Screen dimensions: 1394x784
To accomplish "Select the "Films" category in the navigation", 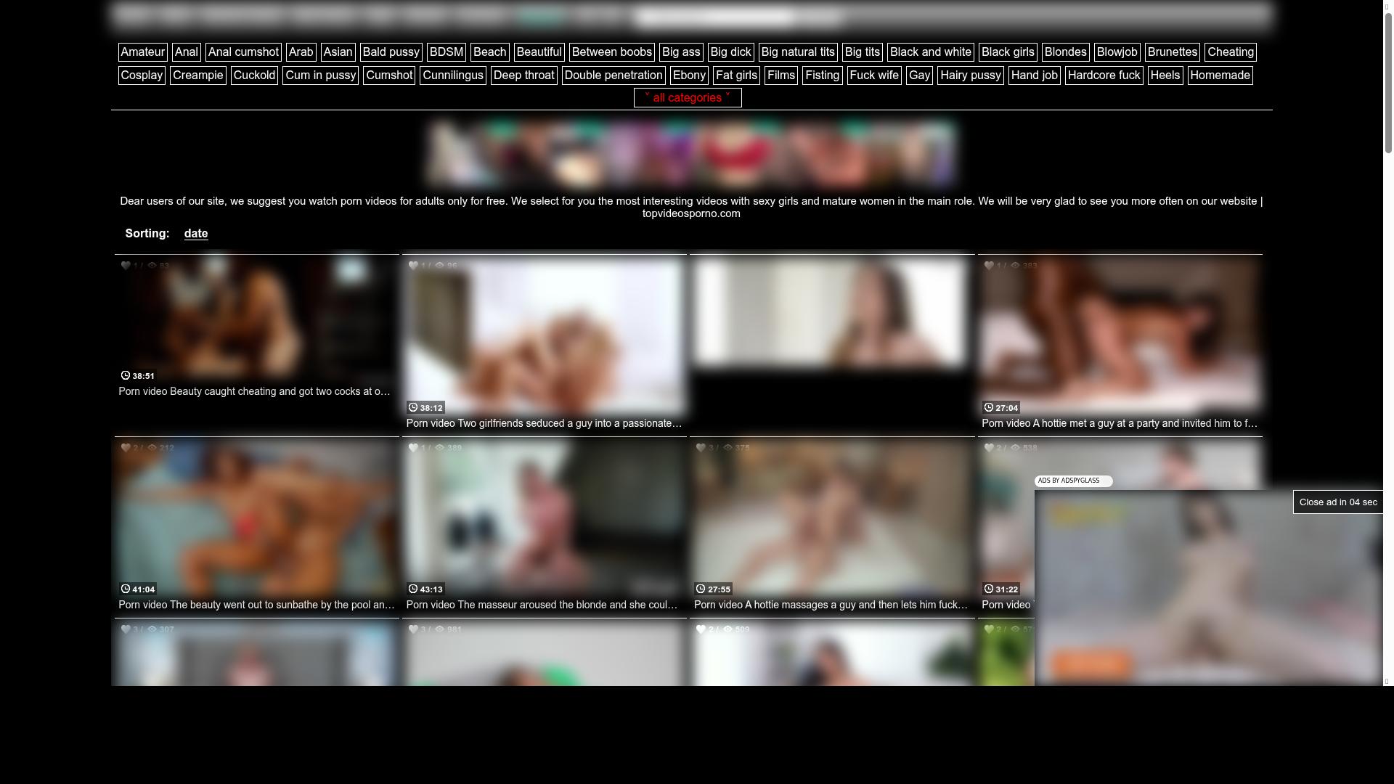I will [781, 75].
